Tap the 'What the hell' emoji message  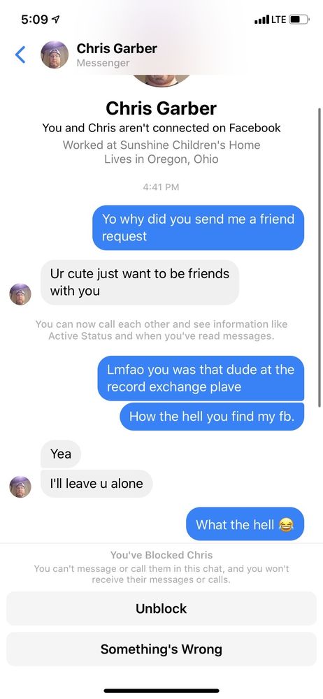pyautogui.click(x=245, y=524)
